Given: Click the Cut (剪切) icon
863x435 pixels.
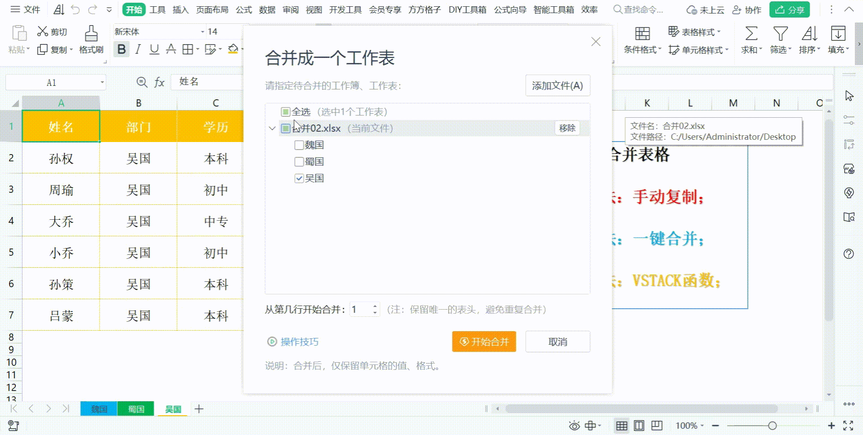Looking at the screenshot, I should (43, 31).
